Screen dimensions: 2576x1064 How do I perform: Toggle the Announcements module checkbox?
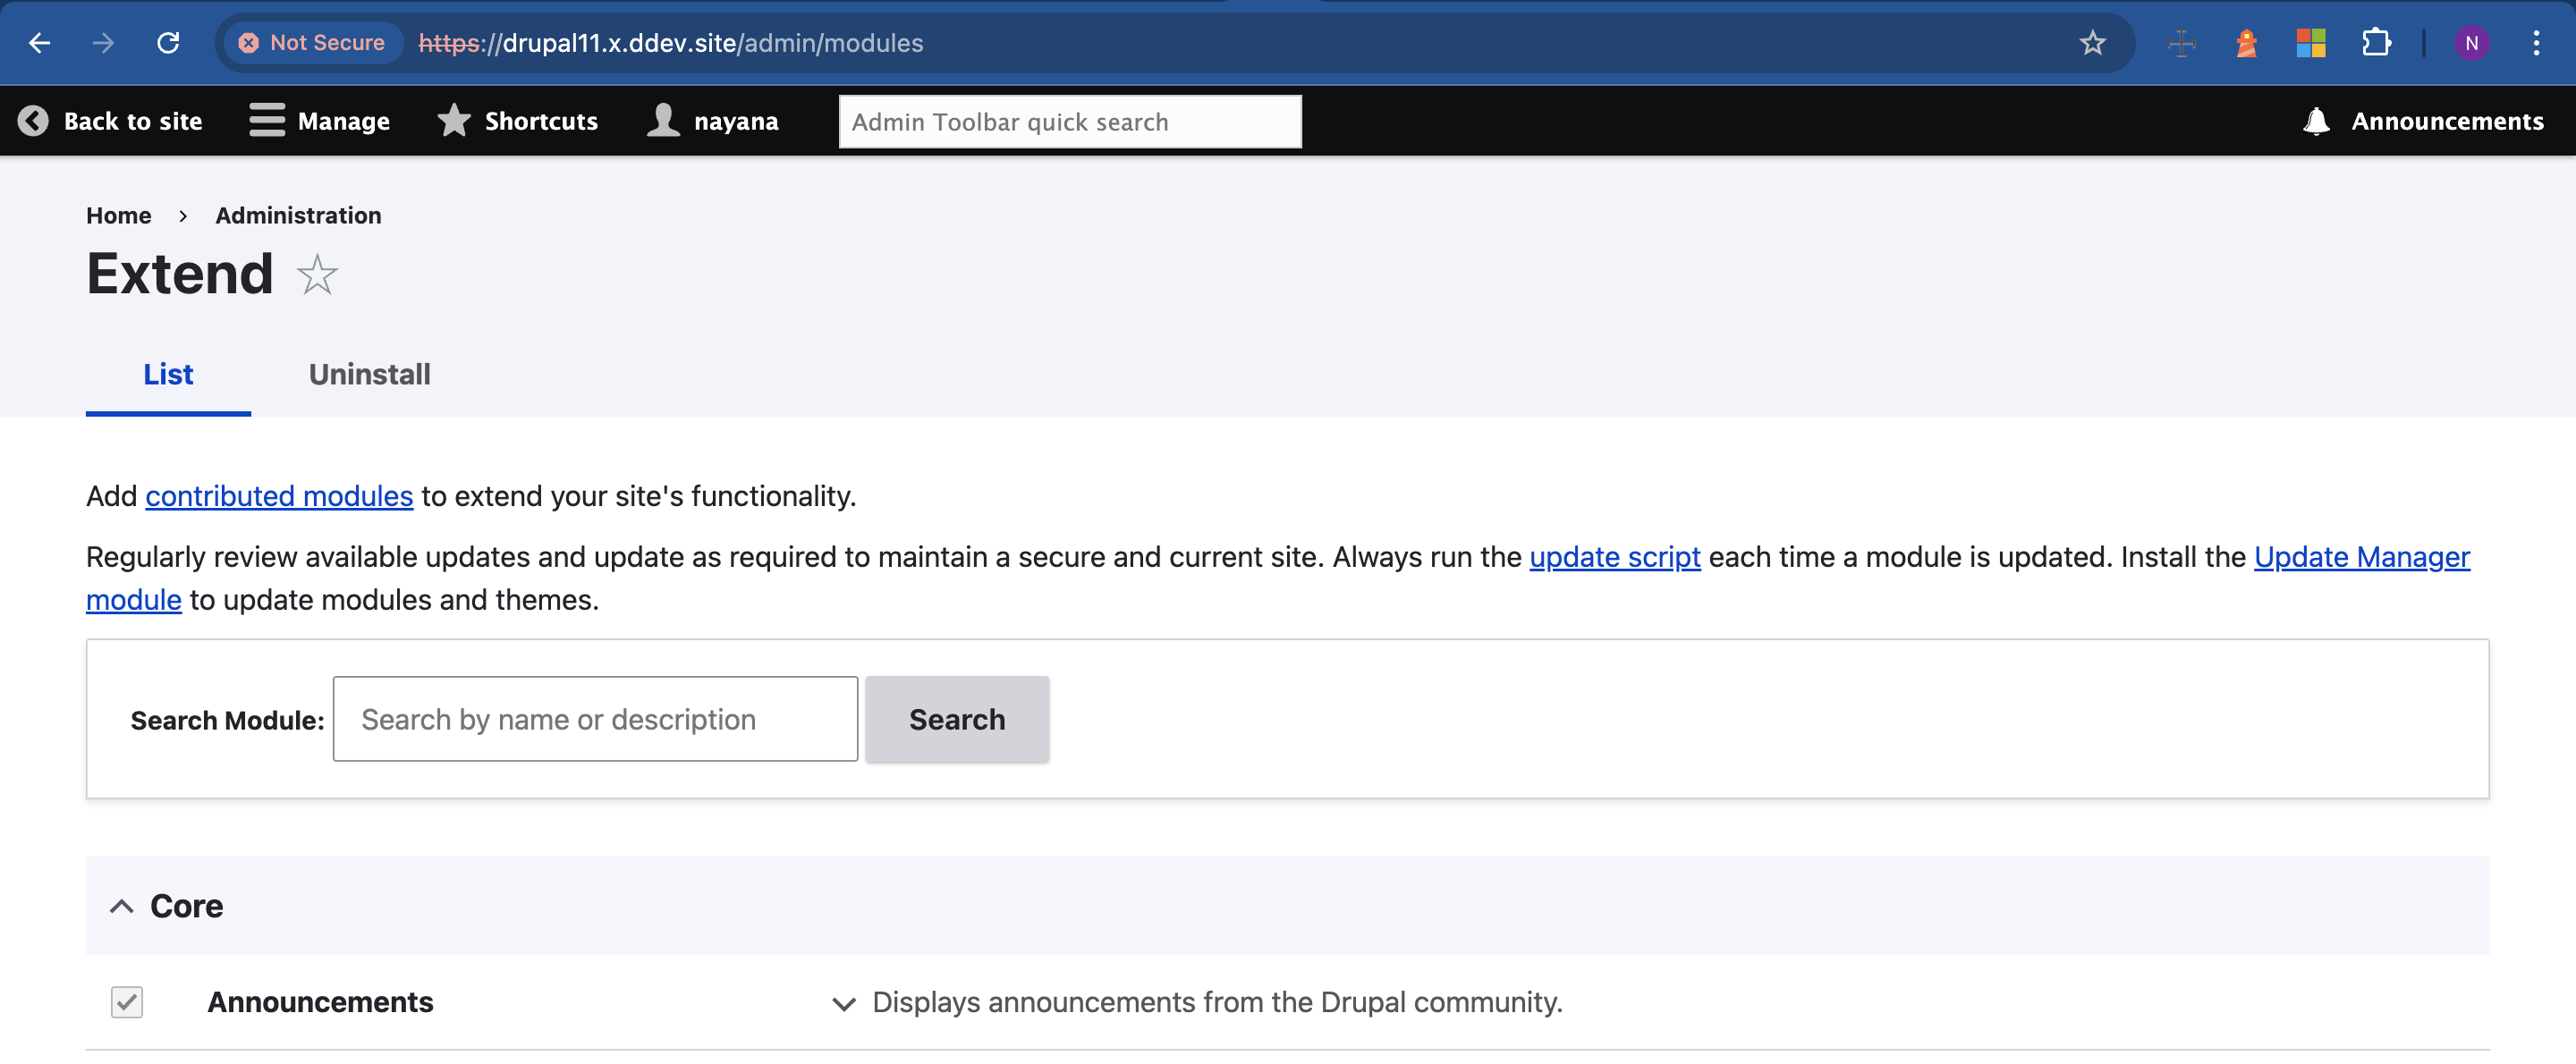(127, 1002)
